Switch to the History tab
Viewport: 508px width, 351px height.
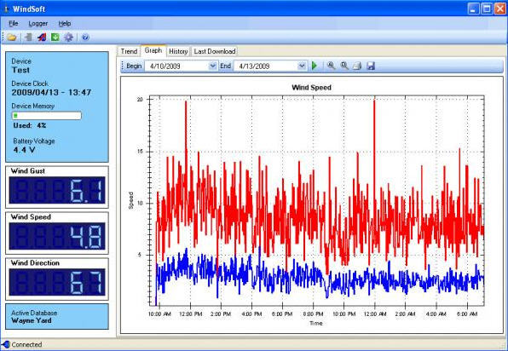178,51
